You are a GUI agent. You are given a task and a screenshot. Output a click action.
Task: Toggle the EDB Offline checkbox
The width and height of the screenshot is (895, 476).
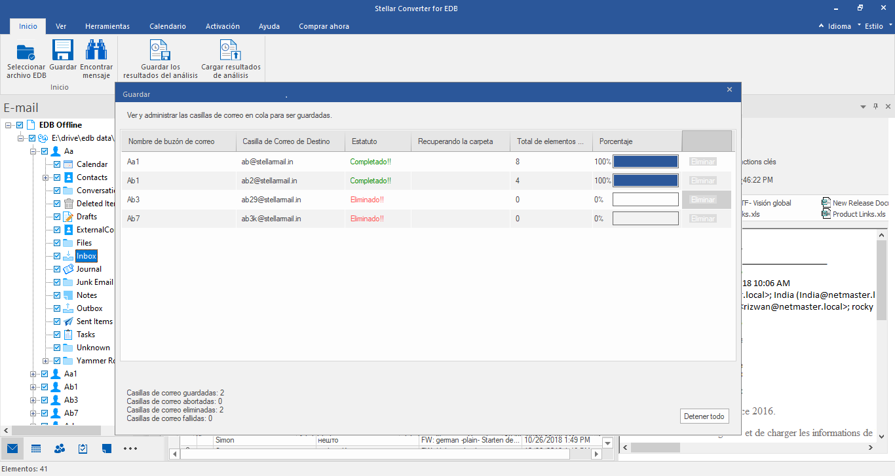point(20,125)
